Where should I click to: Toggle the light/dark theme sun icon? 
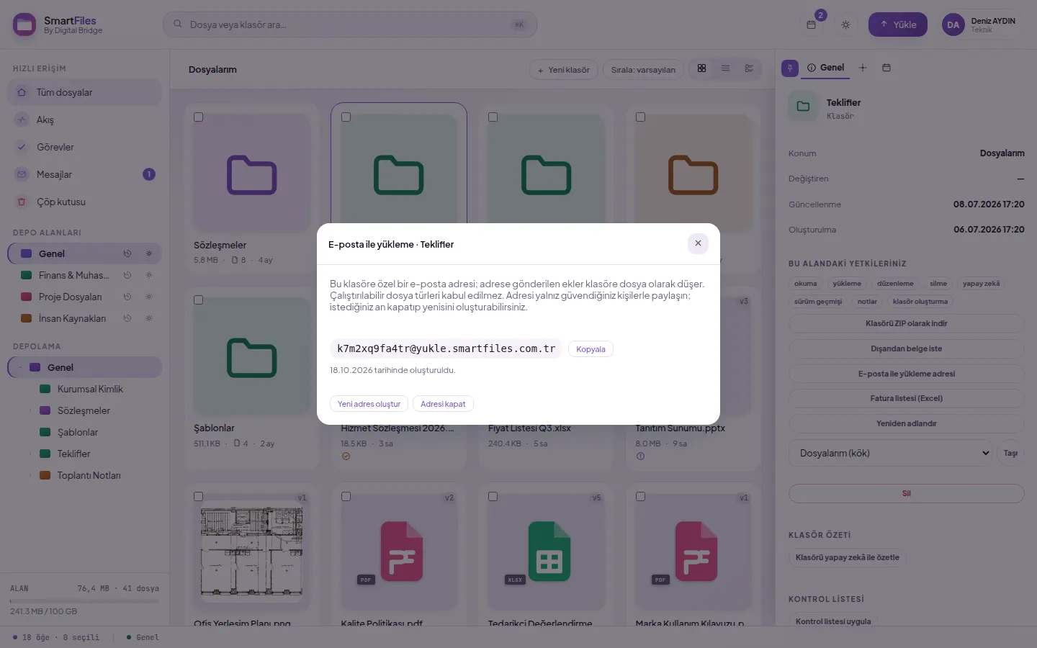click(x=845, y=24)
